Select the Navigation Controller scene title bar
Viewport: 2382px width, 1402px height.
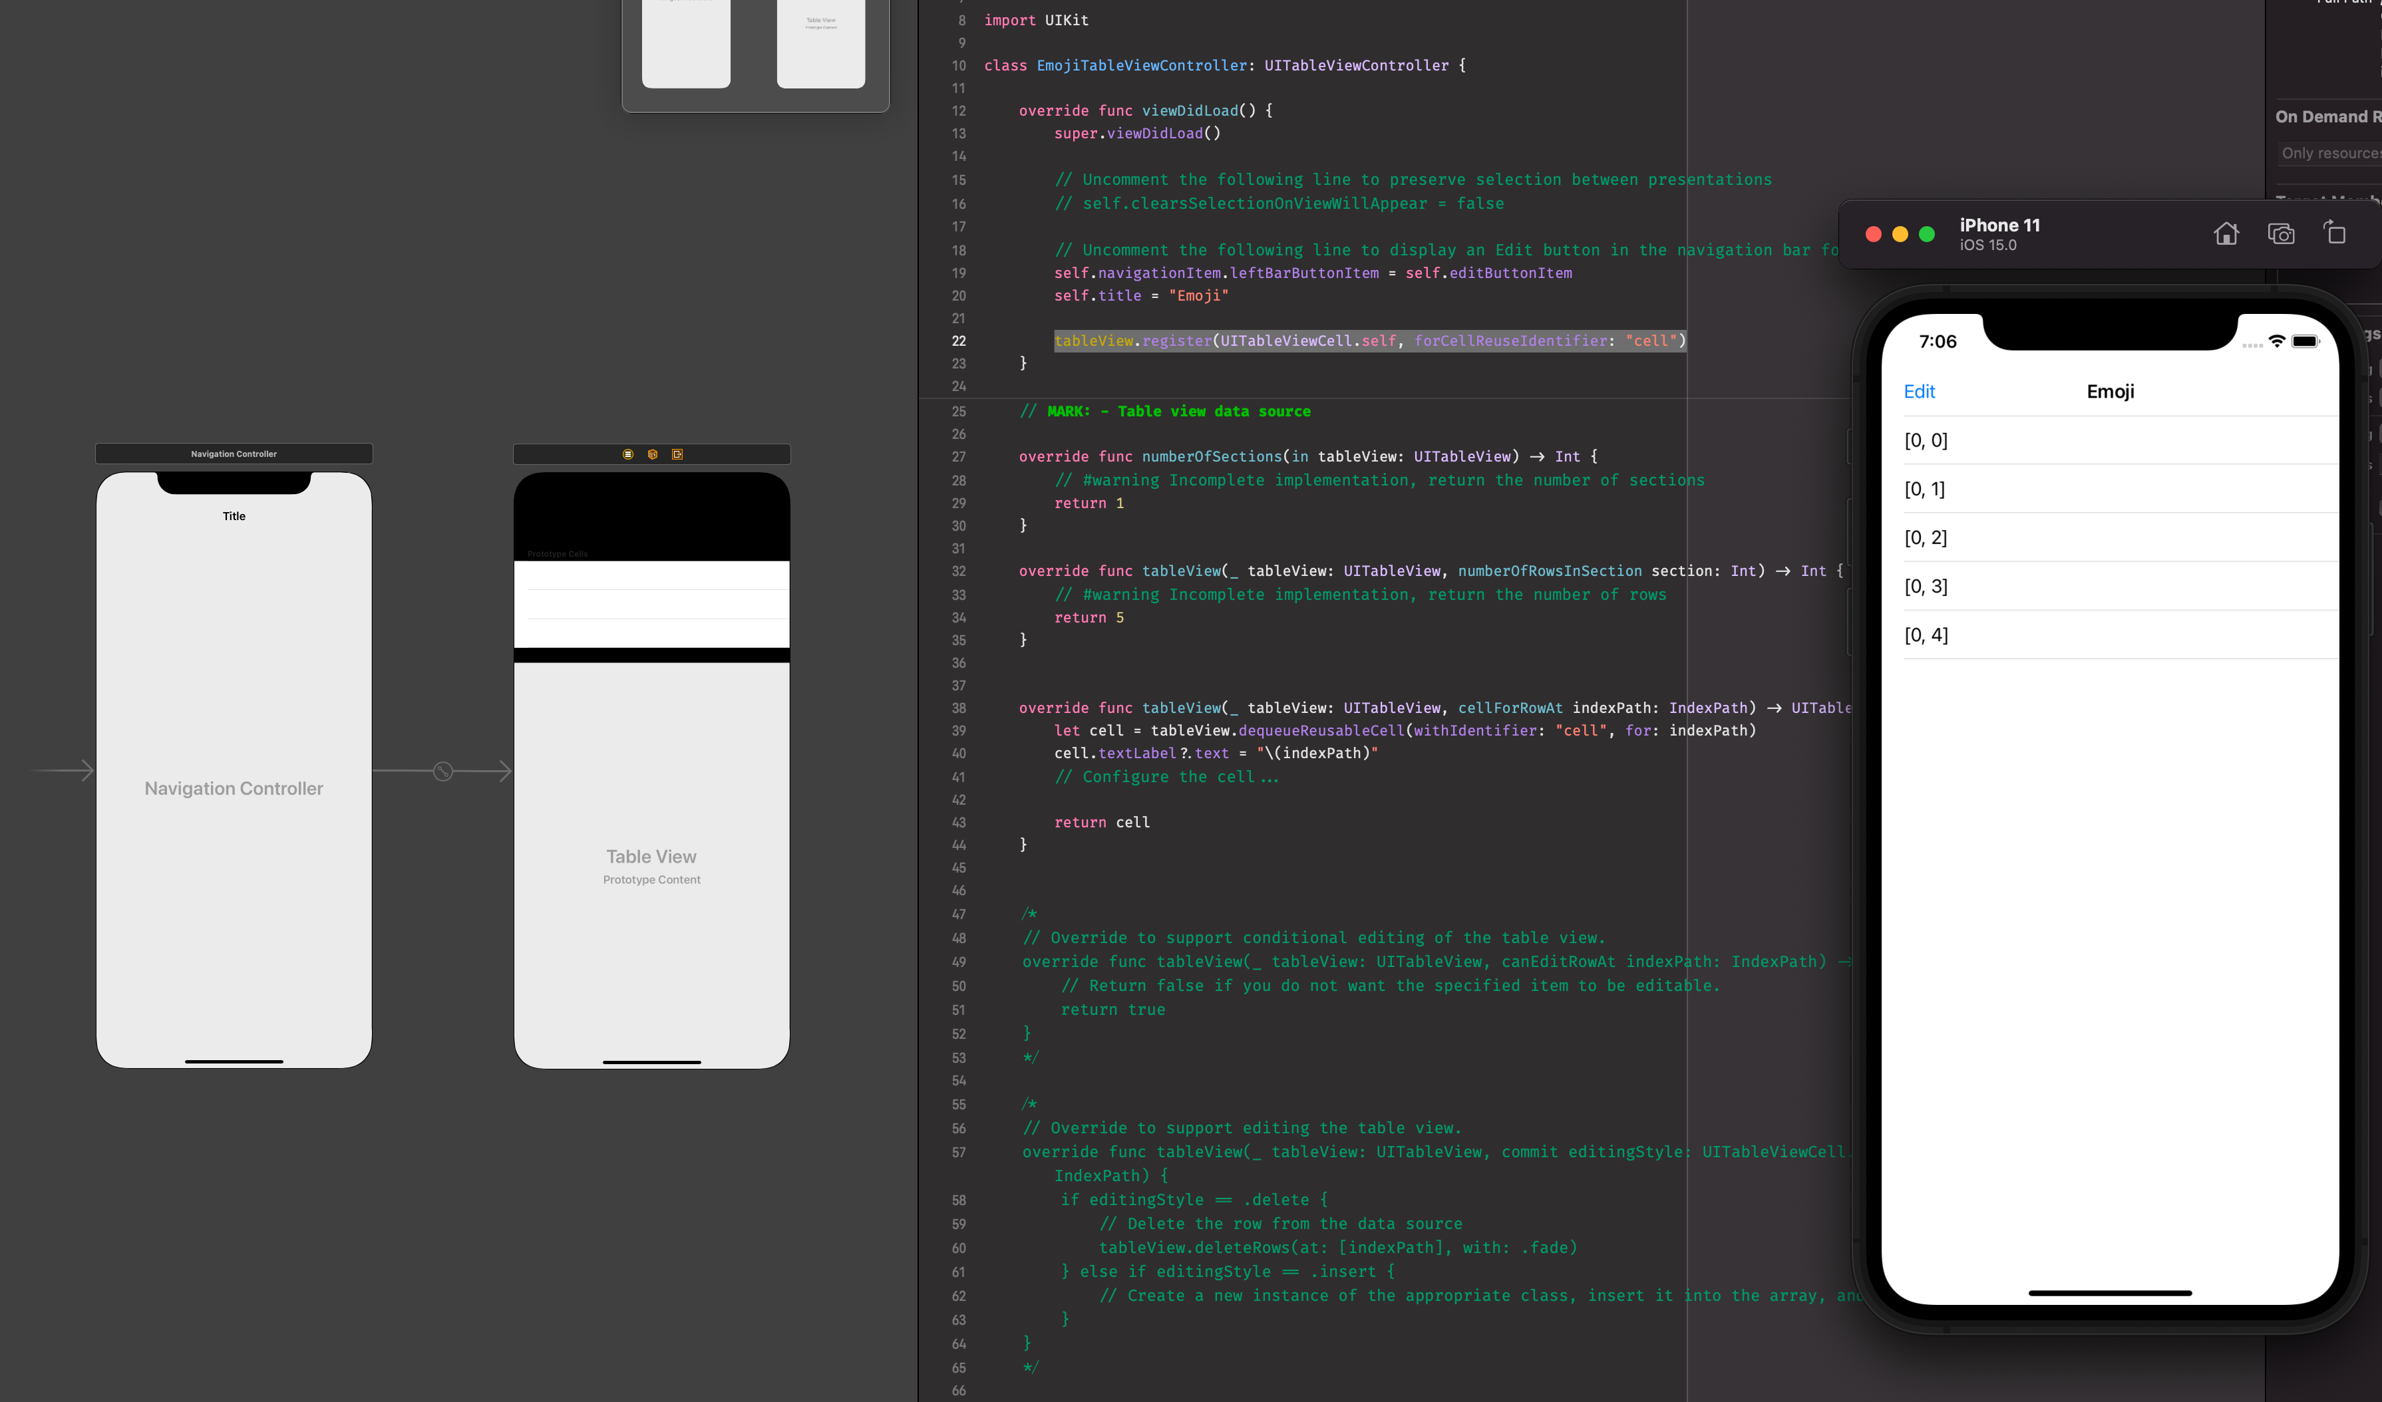(x=234, y=454)
